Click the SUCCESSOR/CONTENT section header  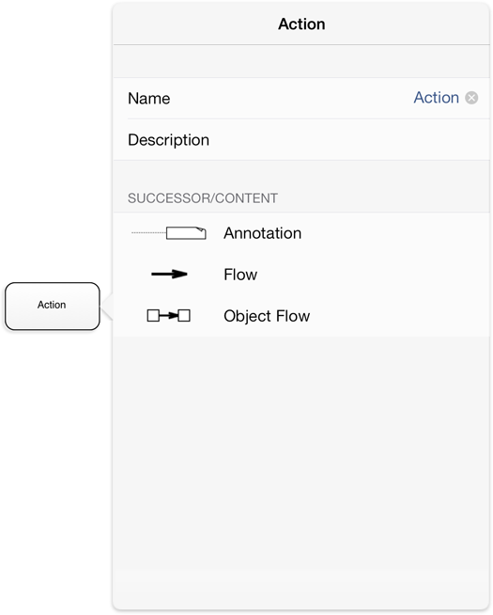203,198
